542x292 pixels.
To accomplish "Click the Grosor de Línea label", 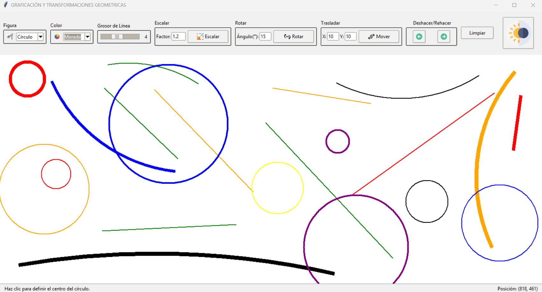I will [x=114, y=26].
